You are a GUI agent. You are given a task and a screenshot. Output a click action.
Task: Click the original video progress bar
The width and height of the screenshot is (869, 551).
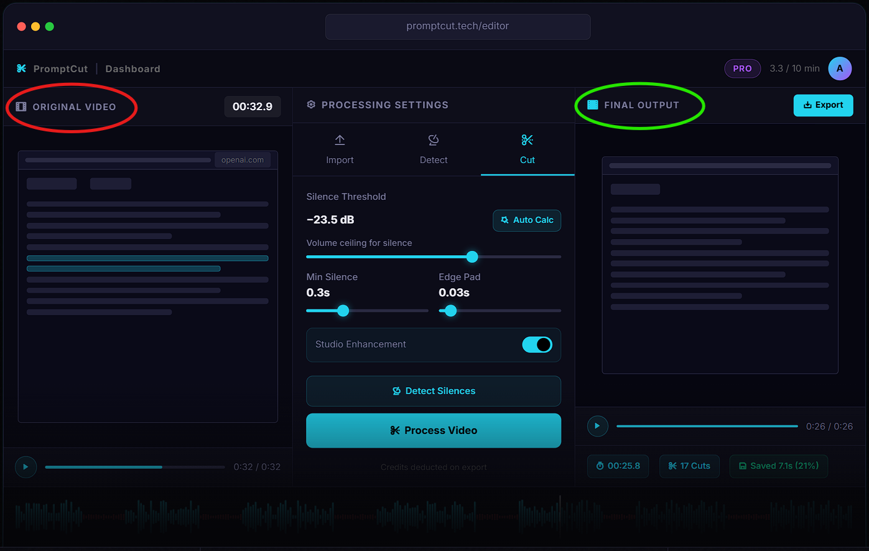pos(135,467)
